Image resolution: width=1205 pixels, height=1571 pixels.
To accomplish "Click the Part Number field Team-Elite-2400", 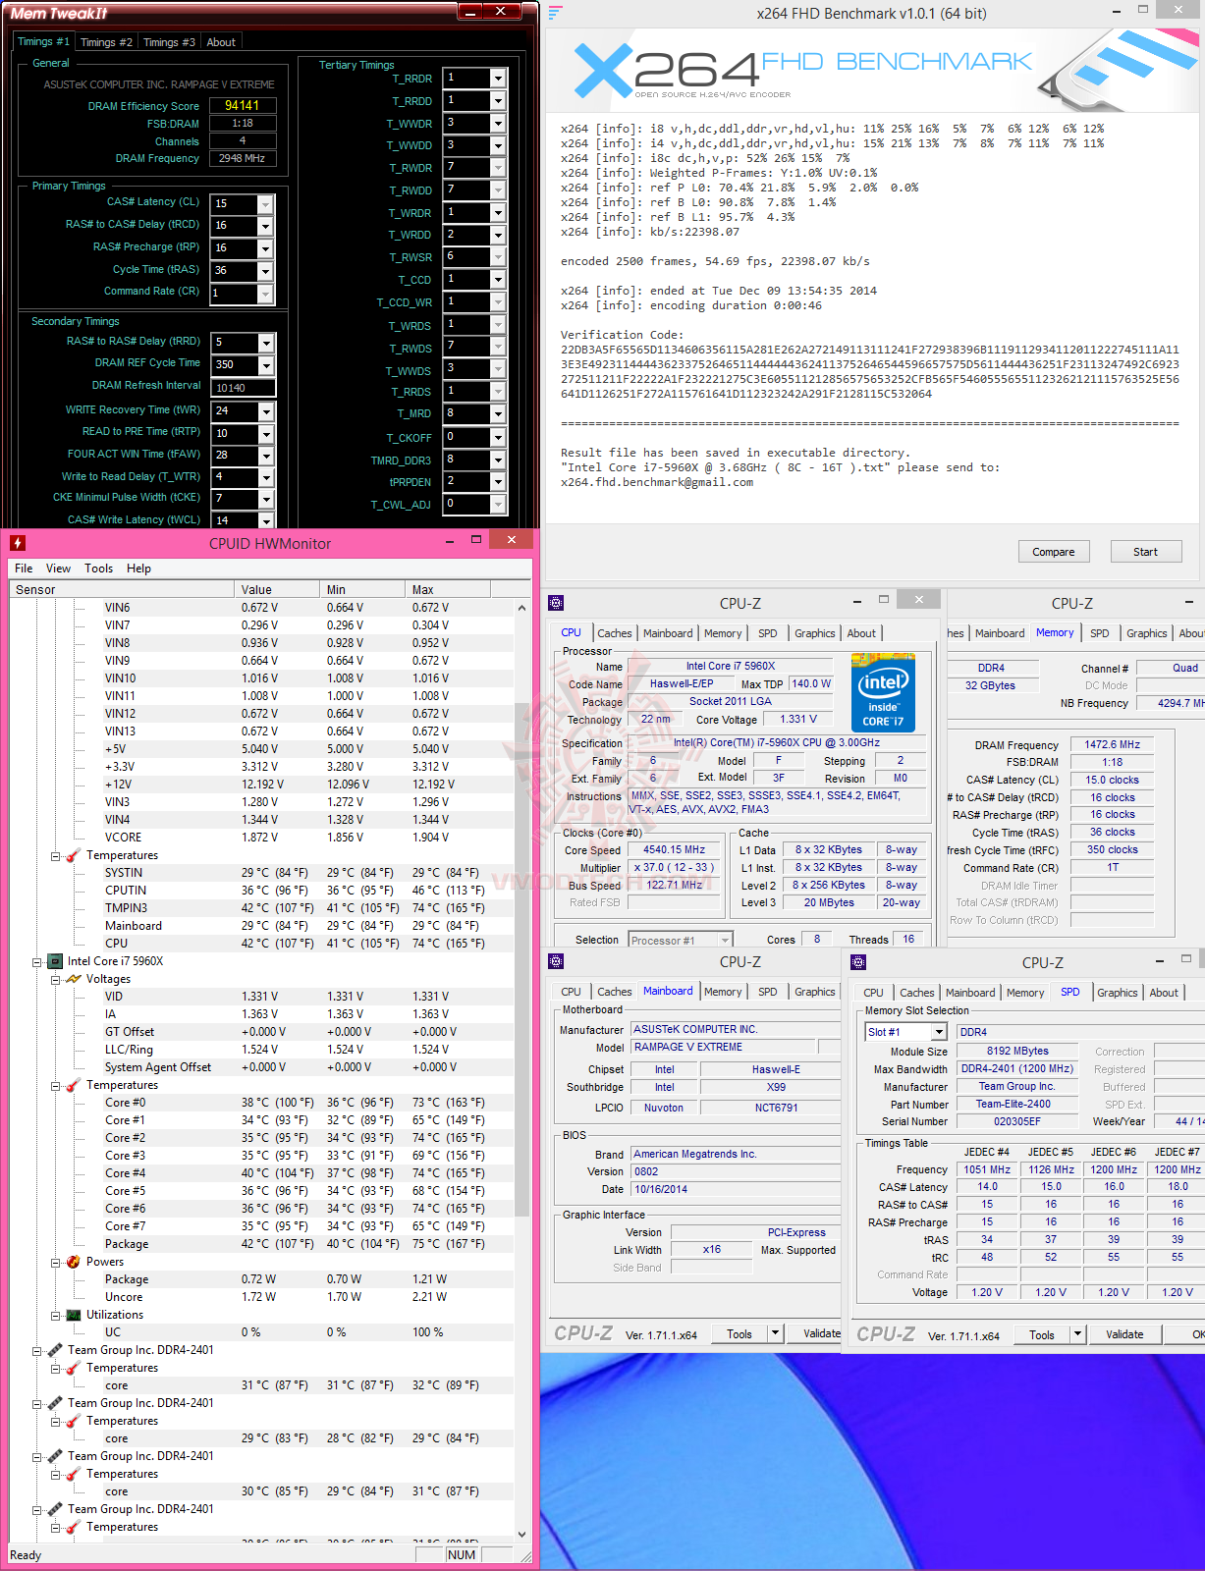I will 1017,1104.
